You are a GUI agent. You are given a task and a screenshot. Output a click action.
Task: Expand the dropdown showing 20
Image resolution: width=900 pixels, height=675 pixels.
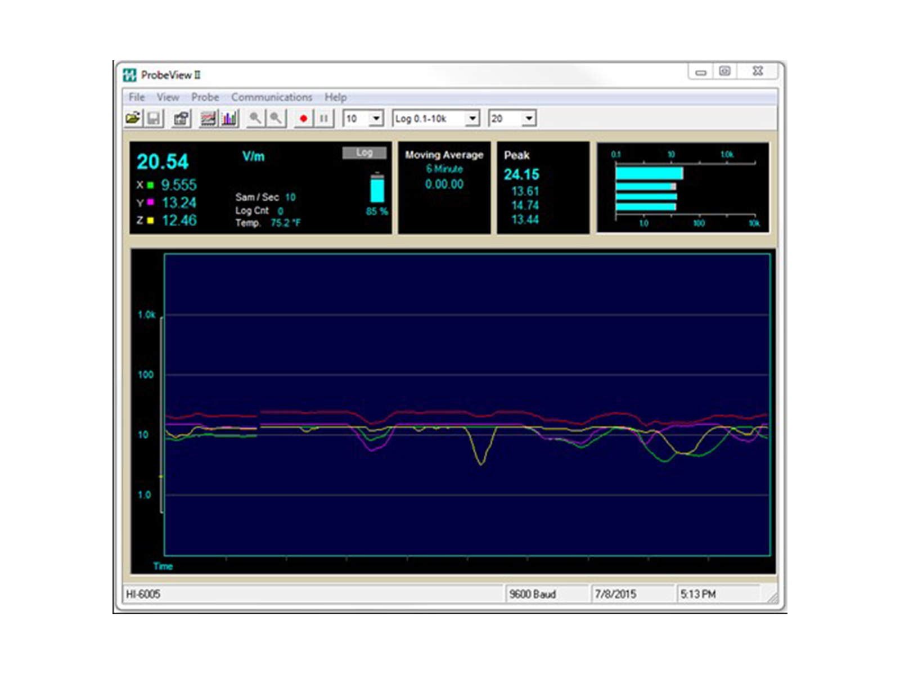(529, 118)
